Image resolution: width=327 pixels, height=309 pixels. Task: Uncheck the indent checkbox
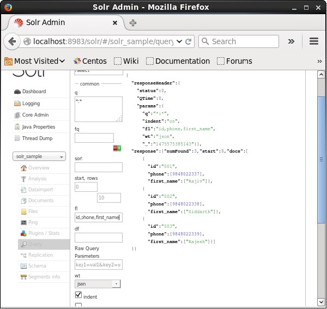tap(78, 295)
